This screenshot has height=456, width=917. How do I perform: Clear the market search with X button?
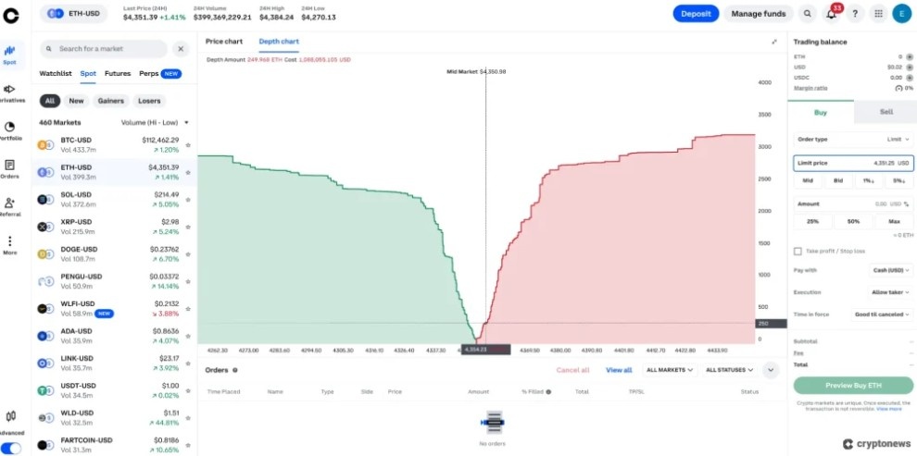pos(181,49)
